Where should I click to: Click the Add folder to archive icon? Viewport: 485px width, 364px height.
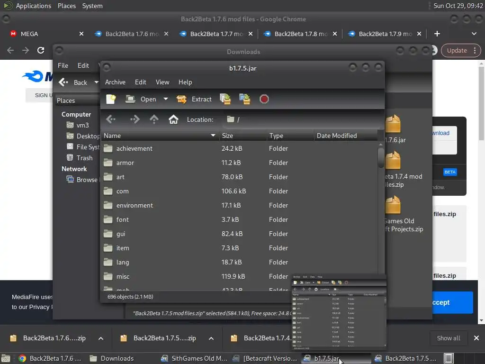pyautogui.click(x=245, y=99)
